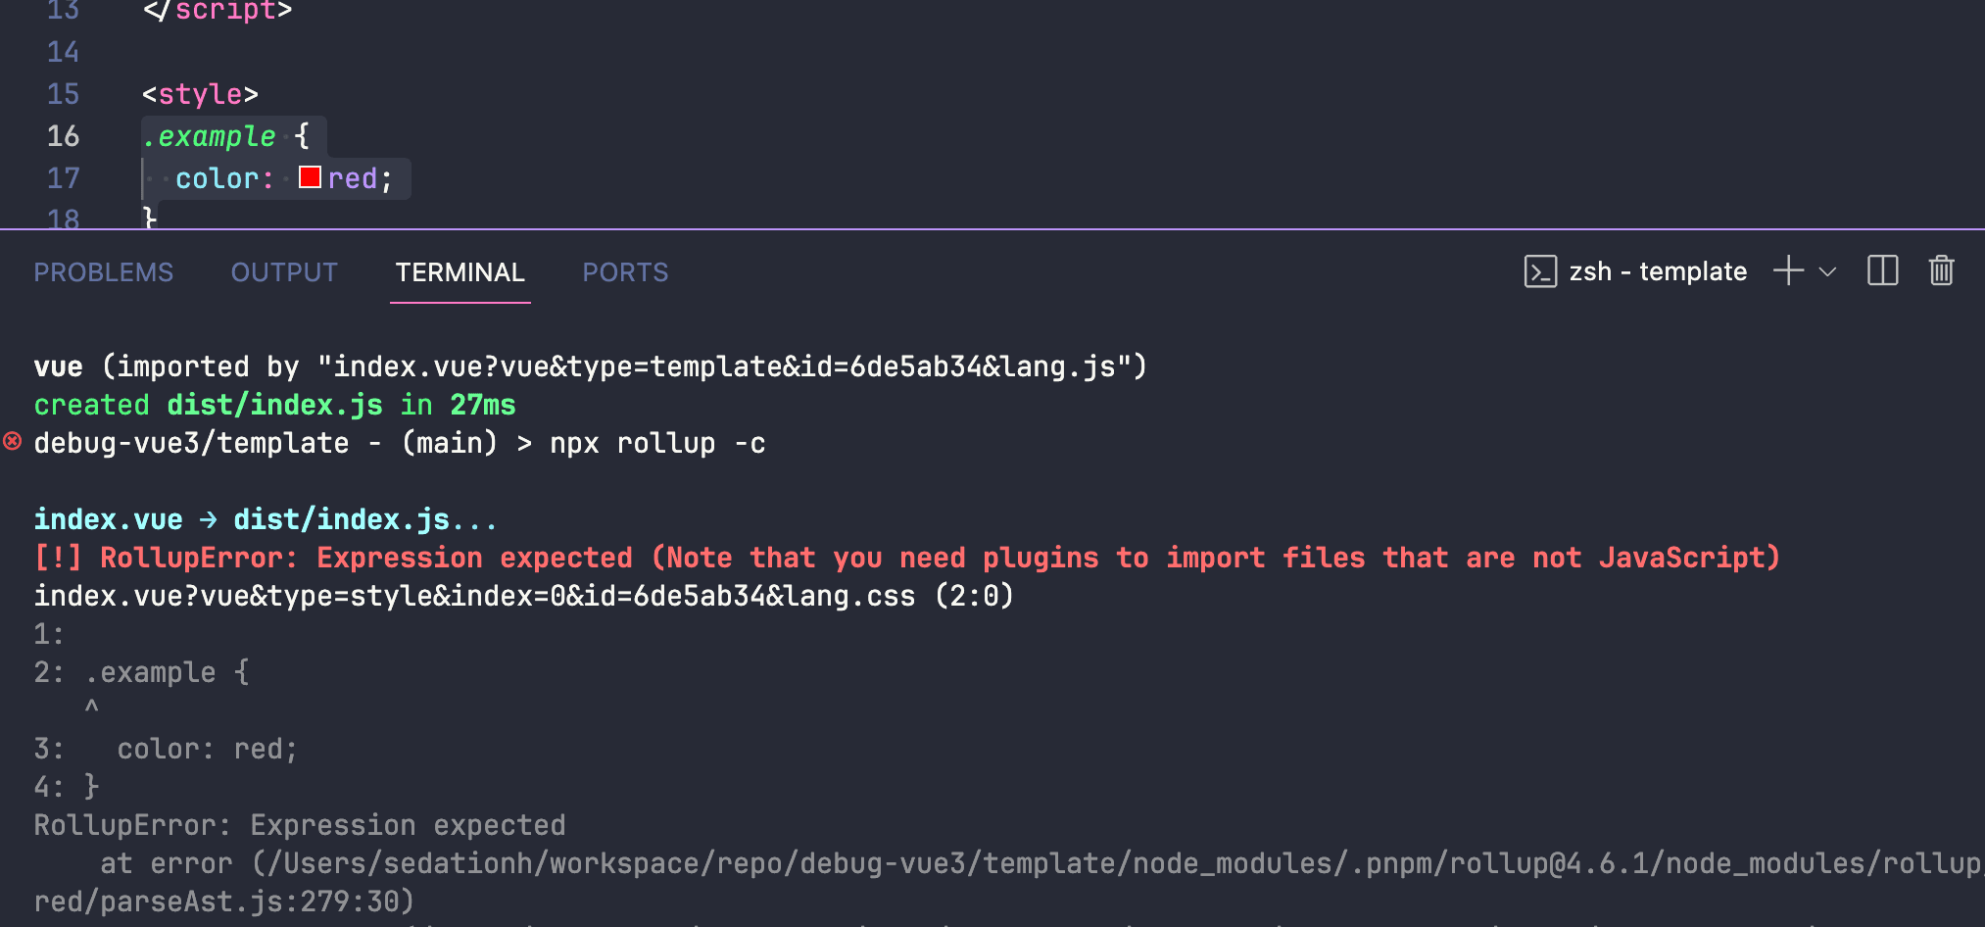Click the zsh terminal shell icon

pos(1540,271)
